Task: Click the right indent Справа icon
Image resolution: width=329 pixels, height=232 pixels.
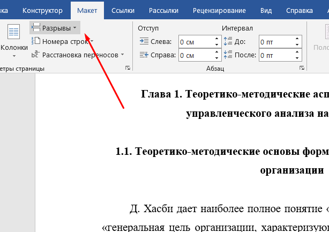Action: (144, 55)
